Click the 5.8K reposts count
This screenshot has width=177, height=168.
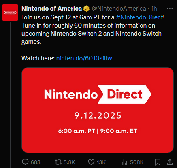(69, 162)
